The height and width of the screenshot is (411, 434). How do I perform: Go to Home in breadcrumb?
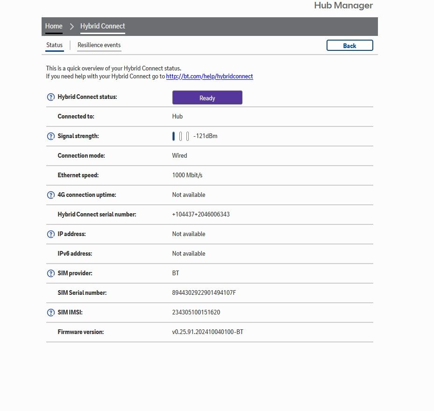point(54,26)
